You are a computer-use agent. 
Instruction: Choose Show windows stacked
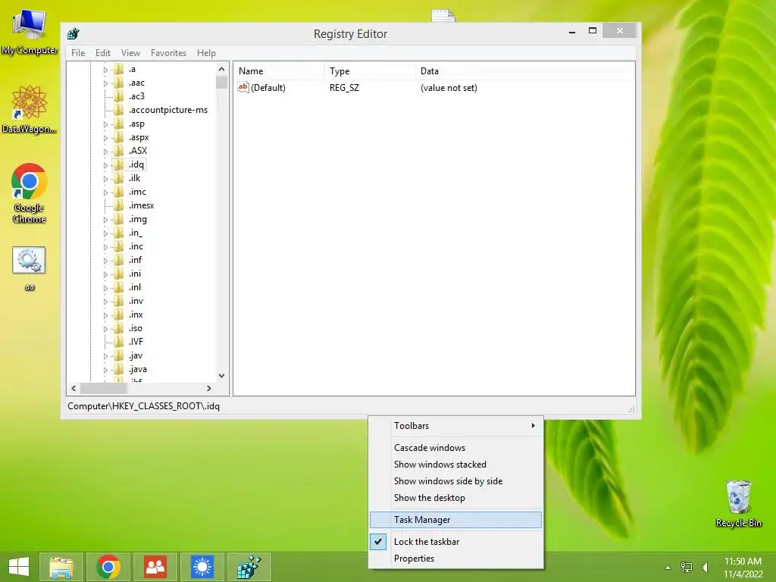click(x=455, y=465)
